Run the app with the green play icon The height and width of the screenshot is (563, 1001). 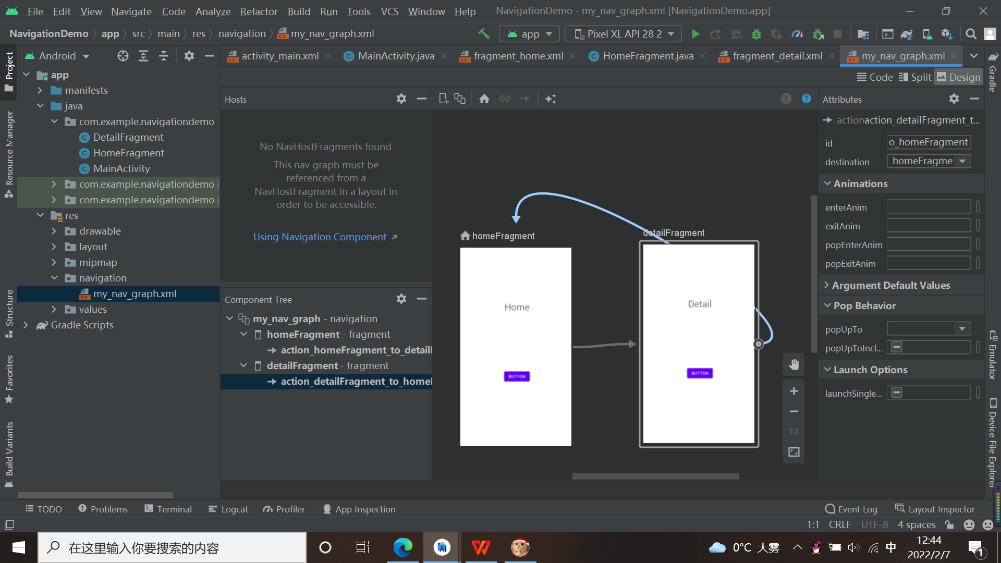pos(695,34)
